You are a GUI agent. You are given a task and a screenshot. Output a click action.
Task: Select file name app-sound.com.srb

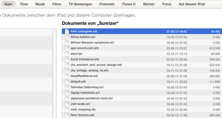(x=85, y=48)
